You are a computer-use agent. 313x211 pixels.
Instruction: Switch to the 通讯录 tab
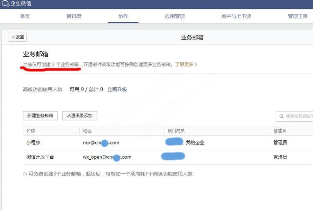click(74, 16)
